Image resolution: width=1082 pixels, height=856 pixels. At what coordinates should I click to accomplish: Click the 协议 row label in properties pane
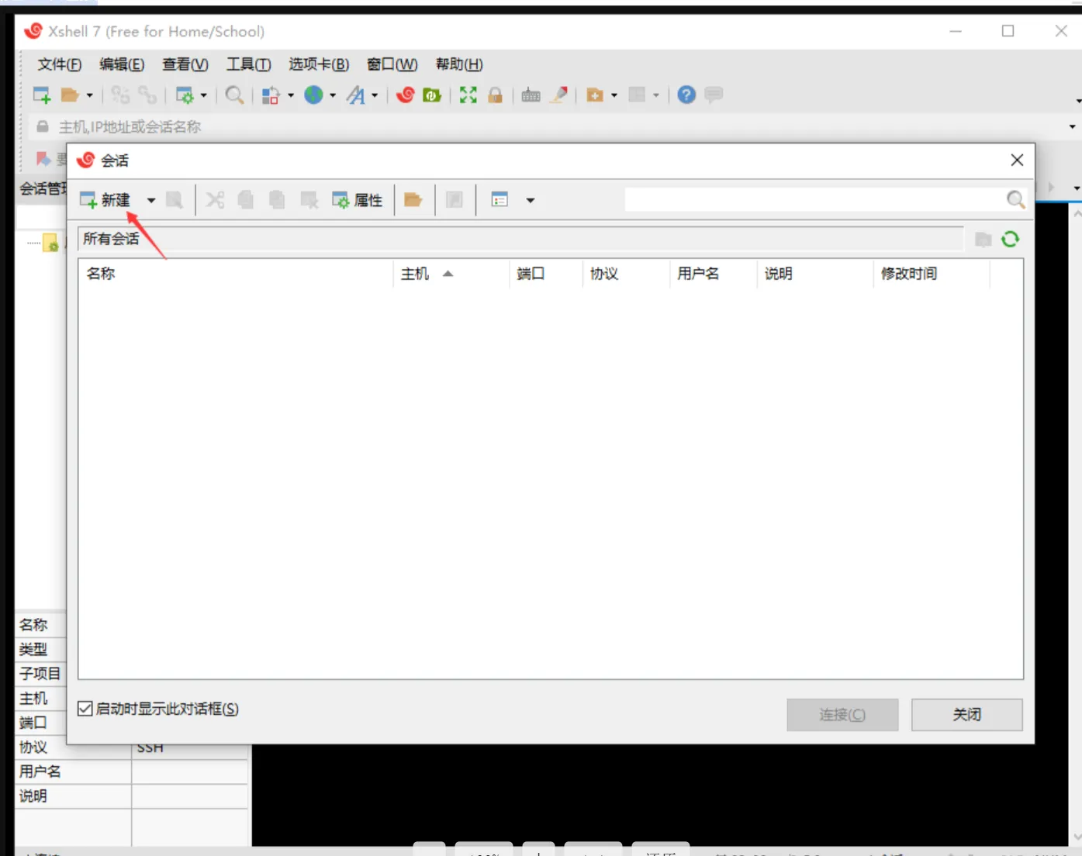pos(33,747)
